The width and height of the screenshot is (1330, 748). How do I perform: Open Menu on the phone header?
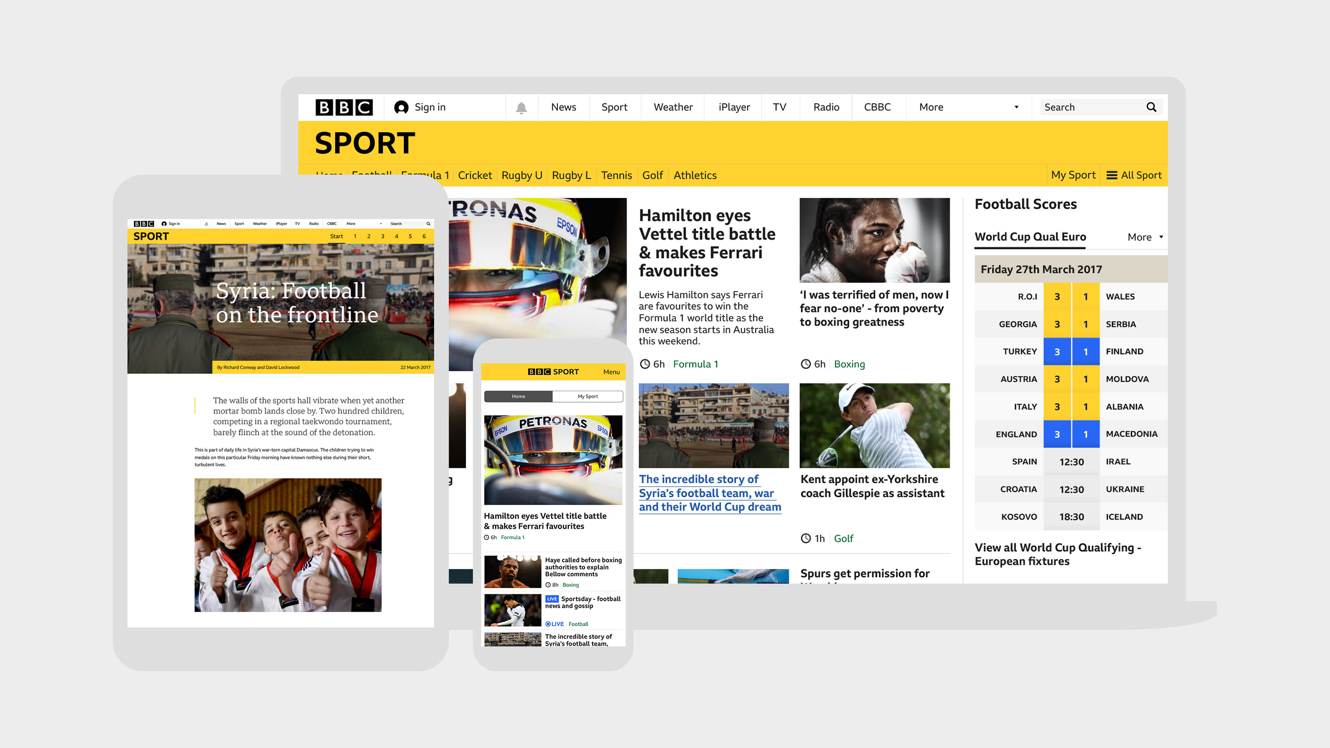[x=611, y=372]
